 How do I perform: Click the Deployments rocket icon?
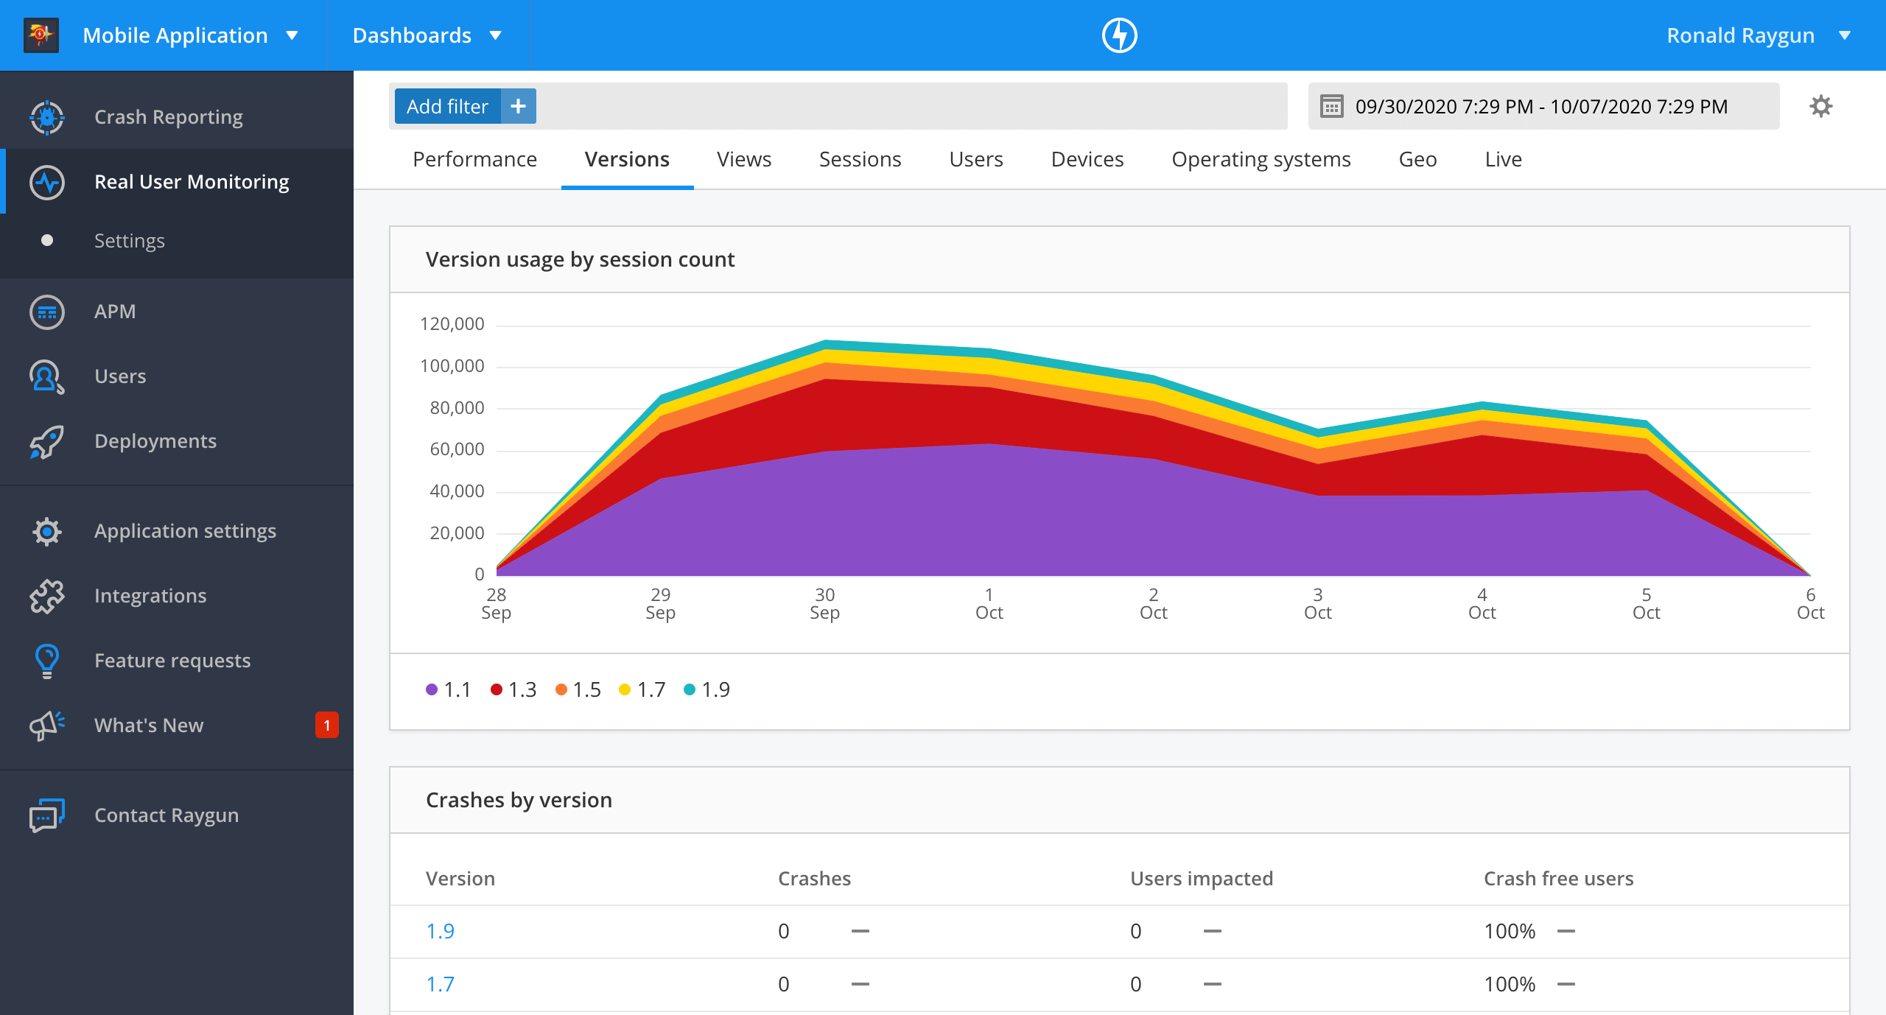click(47, 441)
